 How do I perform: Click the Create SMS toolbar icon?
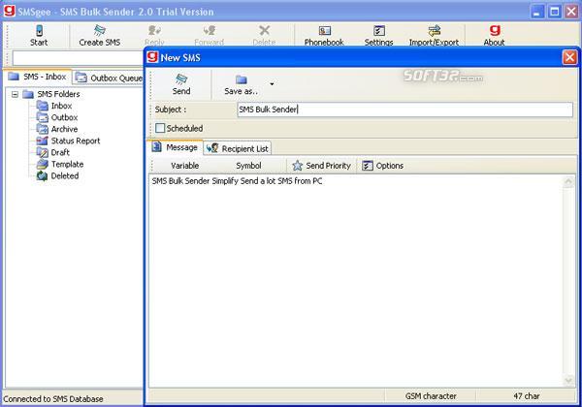pyautogui.click(x=100, y=31)
